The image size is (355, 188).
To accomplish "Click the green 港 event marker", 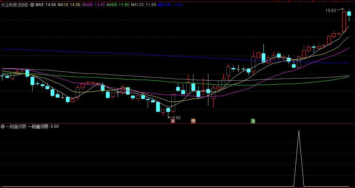I will (x=253, y=121).
